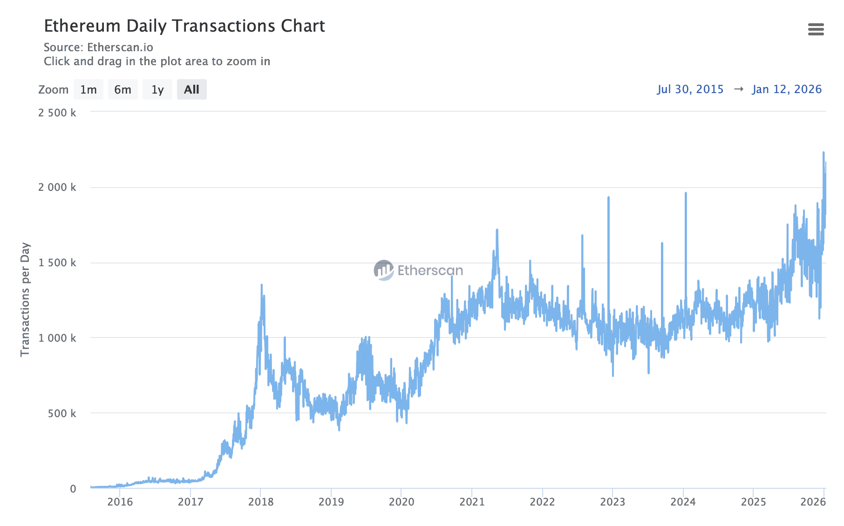Image resolution: width=844 pixels, height=526 pixels.
Task: Click the end date Jan 12, 2026
Action: pos(787,89)
